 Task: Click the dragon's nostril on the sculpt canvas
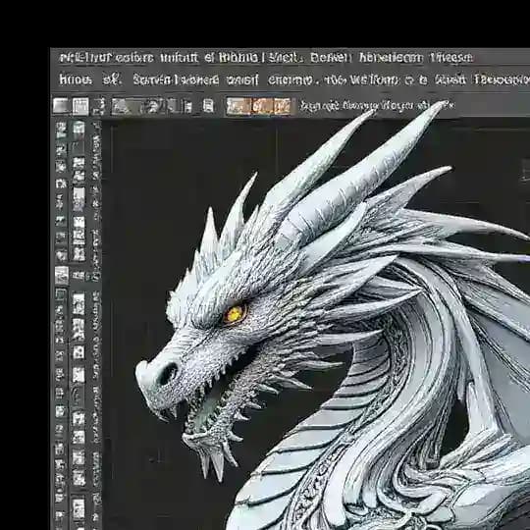pos(169,373)
